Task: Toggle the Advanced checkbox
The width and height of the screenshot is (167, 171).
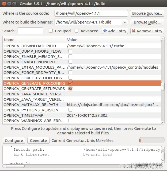Action: coord(77,31)
